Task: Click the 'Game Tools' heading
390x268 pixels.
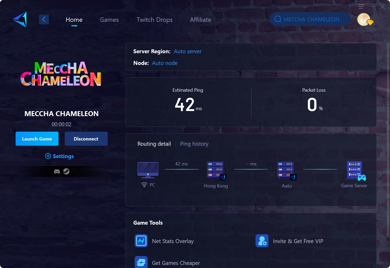Action: (148, 223)
